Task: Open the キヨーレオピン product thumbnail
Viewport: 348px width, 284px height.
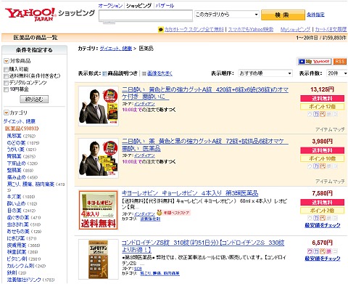Action: [x=99, y=210]
